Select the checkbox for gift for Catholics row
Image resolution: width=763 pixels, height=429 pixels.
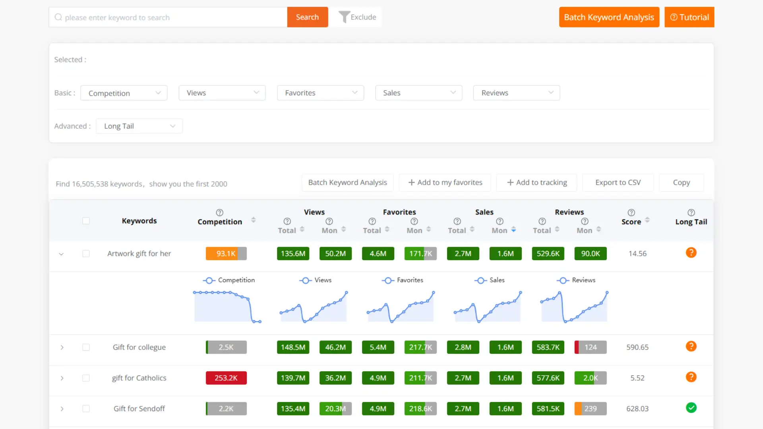(x=86, y=378)
